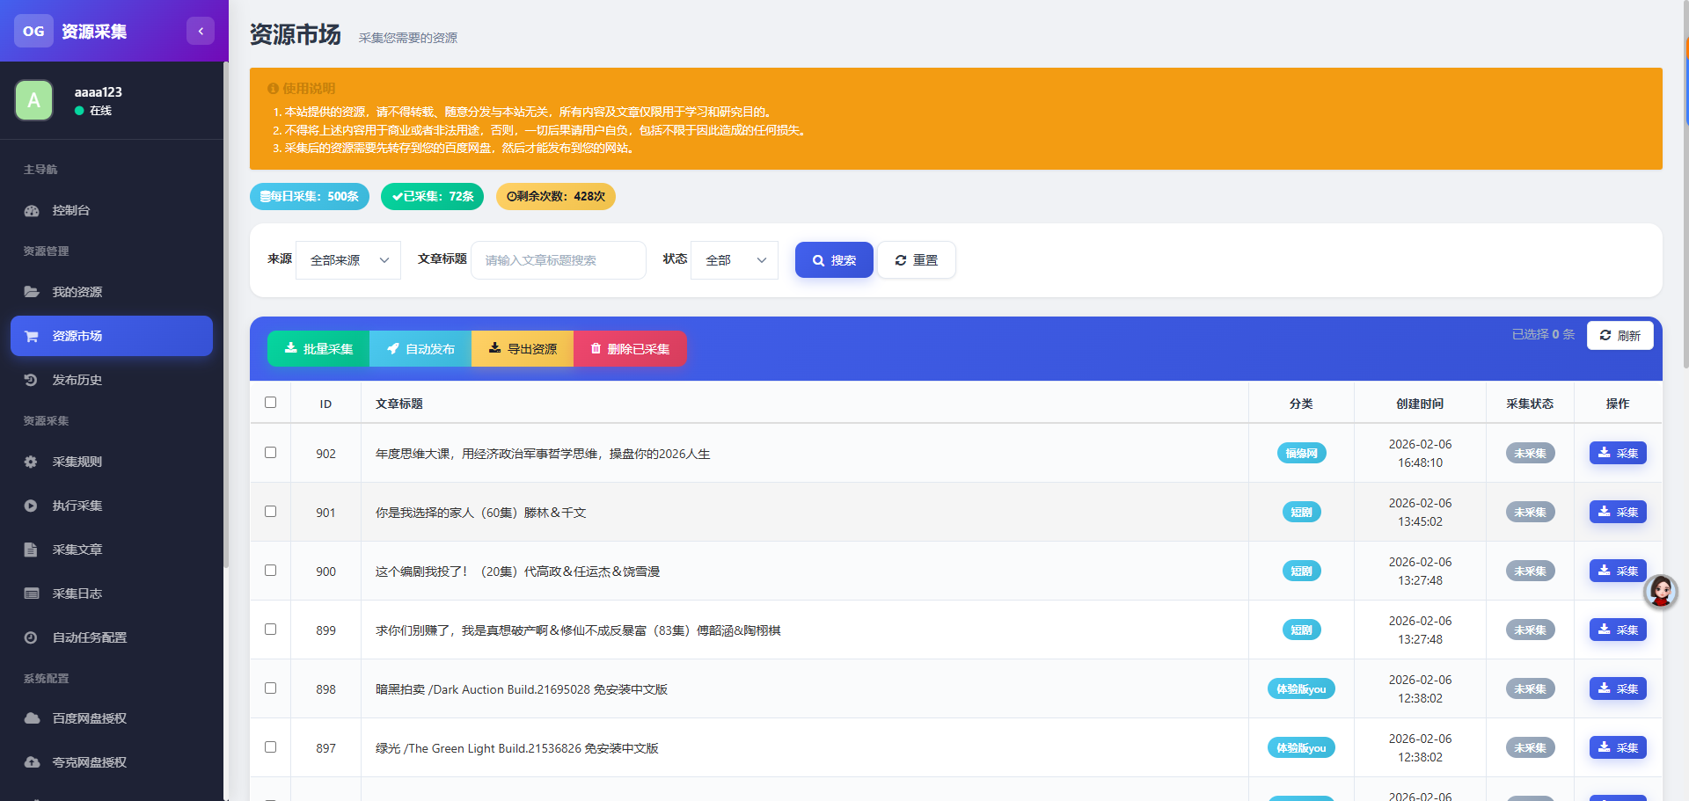Expand the 来源 全部来源 dropdown
This screenshot has width=1689, height=801.
pyautogui.click(x=348, y=260)
